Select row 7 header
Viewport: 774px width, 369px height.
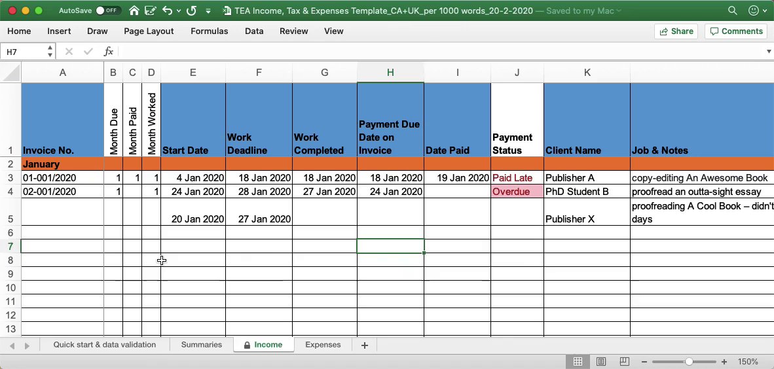coord(10,246)
